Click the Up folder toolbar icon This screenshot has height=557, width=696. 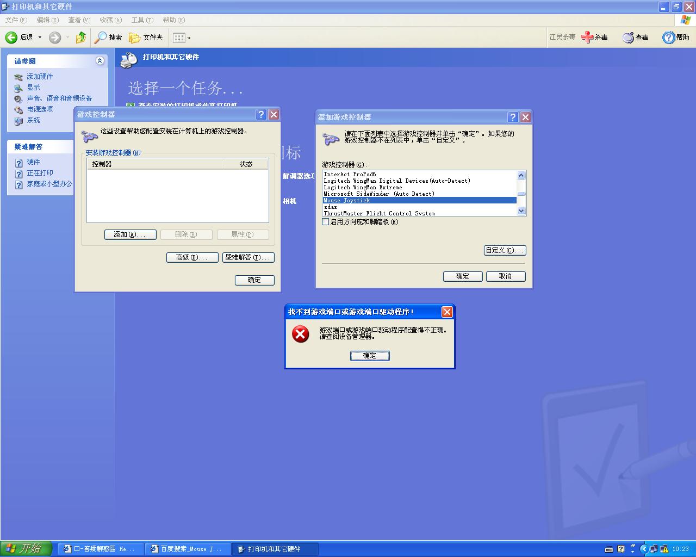81,38
